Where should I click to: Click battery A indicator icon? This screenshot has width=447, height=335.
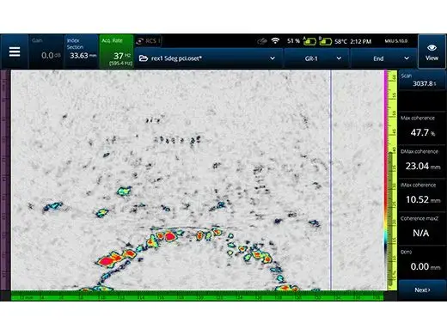[309, 41]
